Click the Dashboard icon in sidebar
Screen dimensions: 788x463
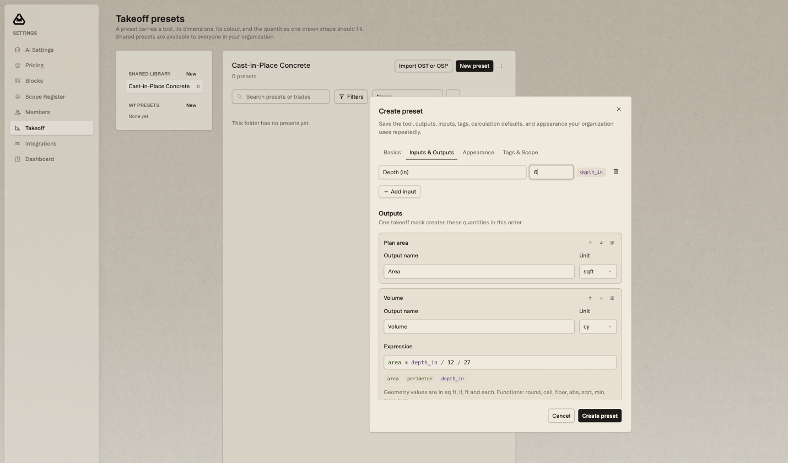(x=18, y=159)
